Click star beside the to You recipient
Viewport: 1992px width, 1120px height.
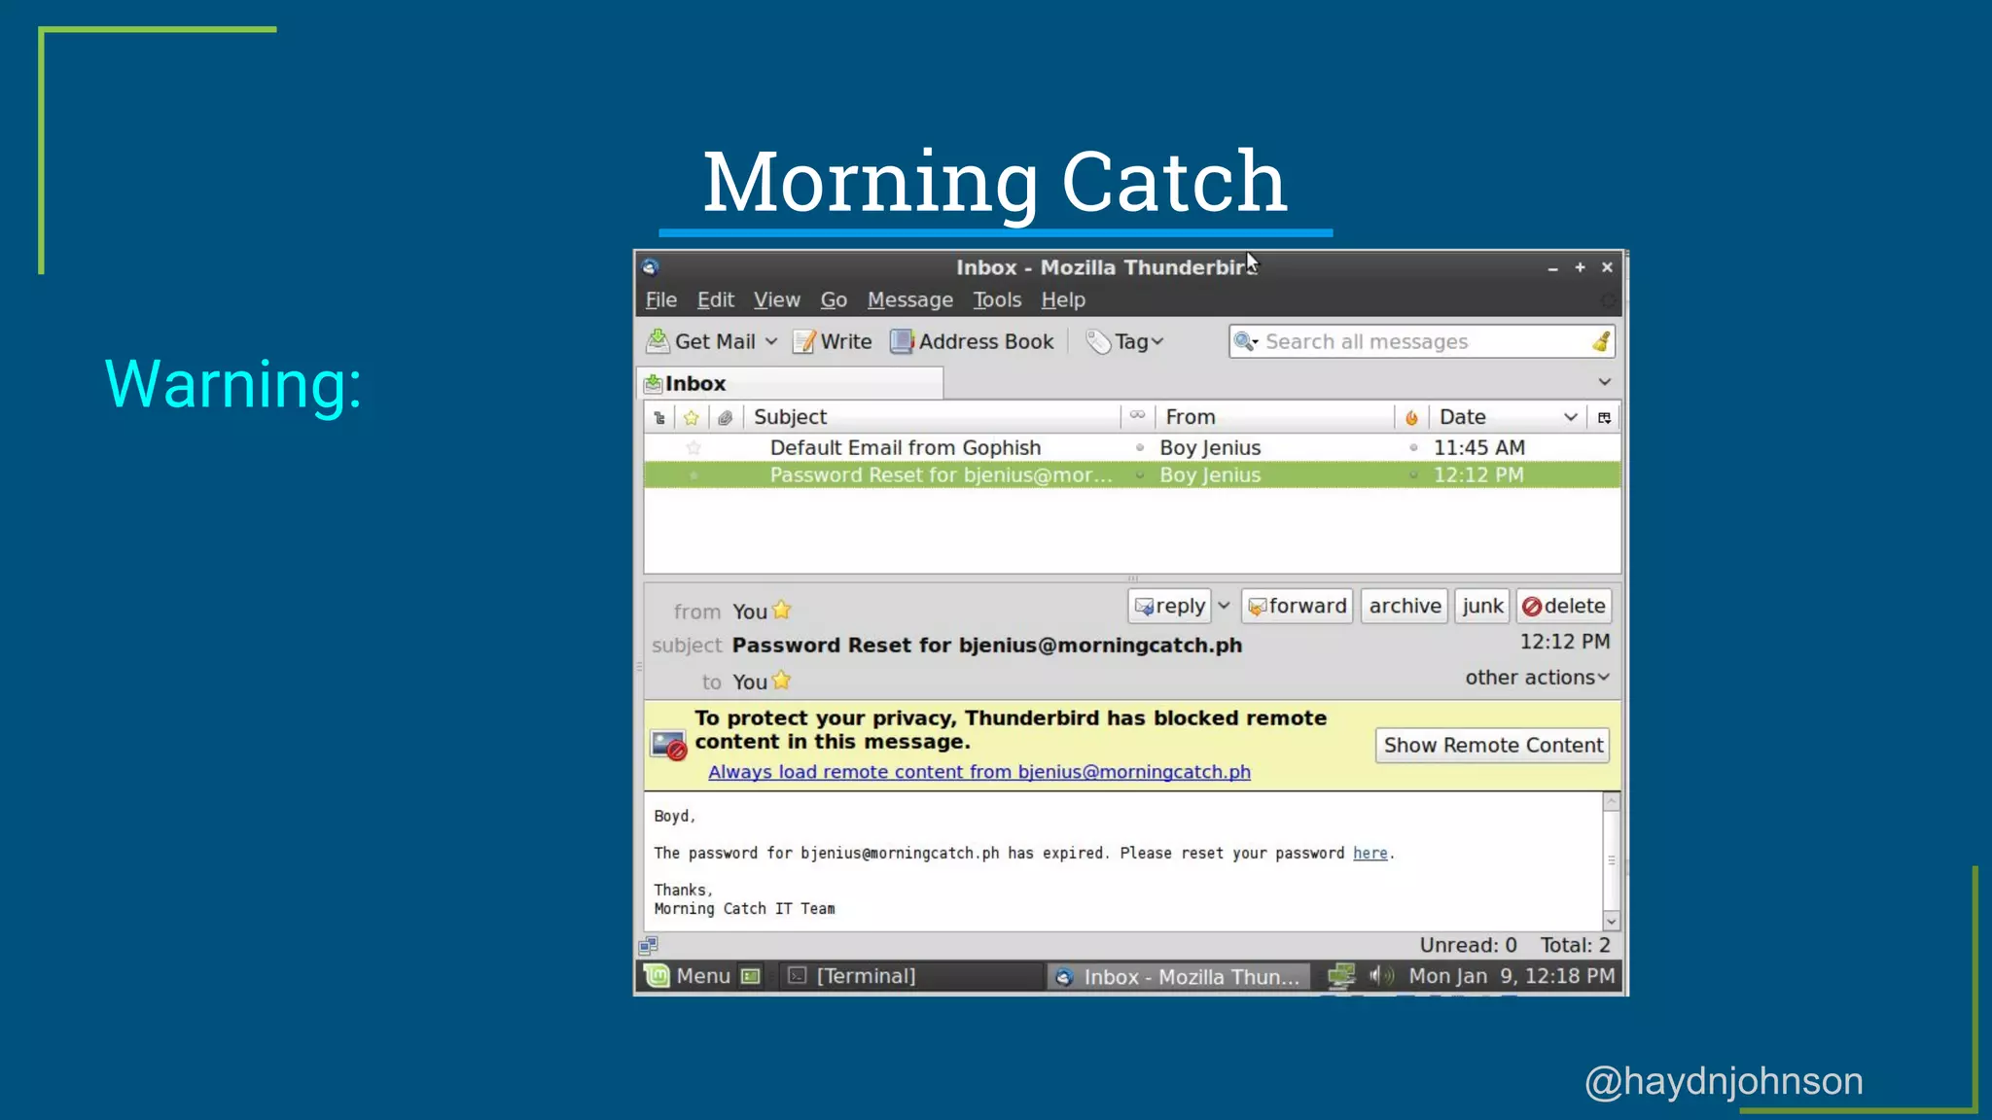pyautogui.click(x=782, y=680)
